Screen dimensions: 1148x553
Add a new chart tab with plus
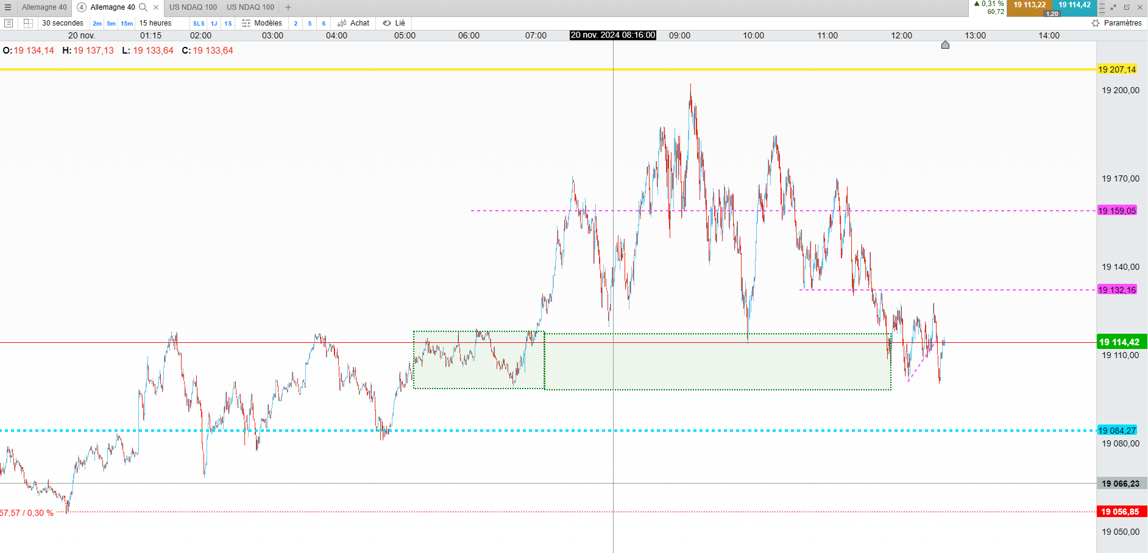(288, 7)
